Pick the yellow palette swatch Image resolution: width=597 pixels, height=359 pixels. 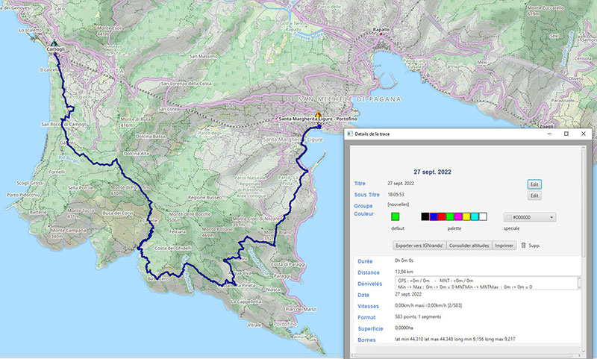pos(466,216)
